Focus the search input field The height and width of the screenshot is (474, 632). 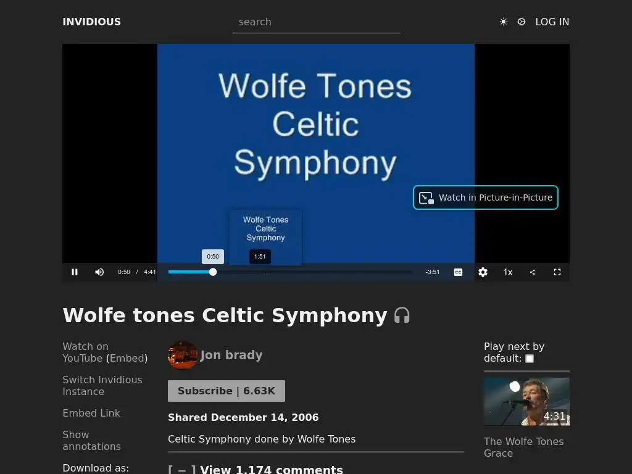(317, 22)
